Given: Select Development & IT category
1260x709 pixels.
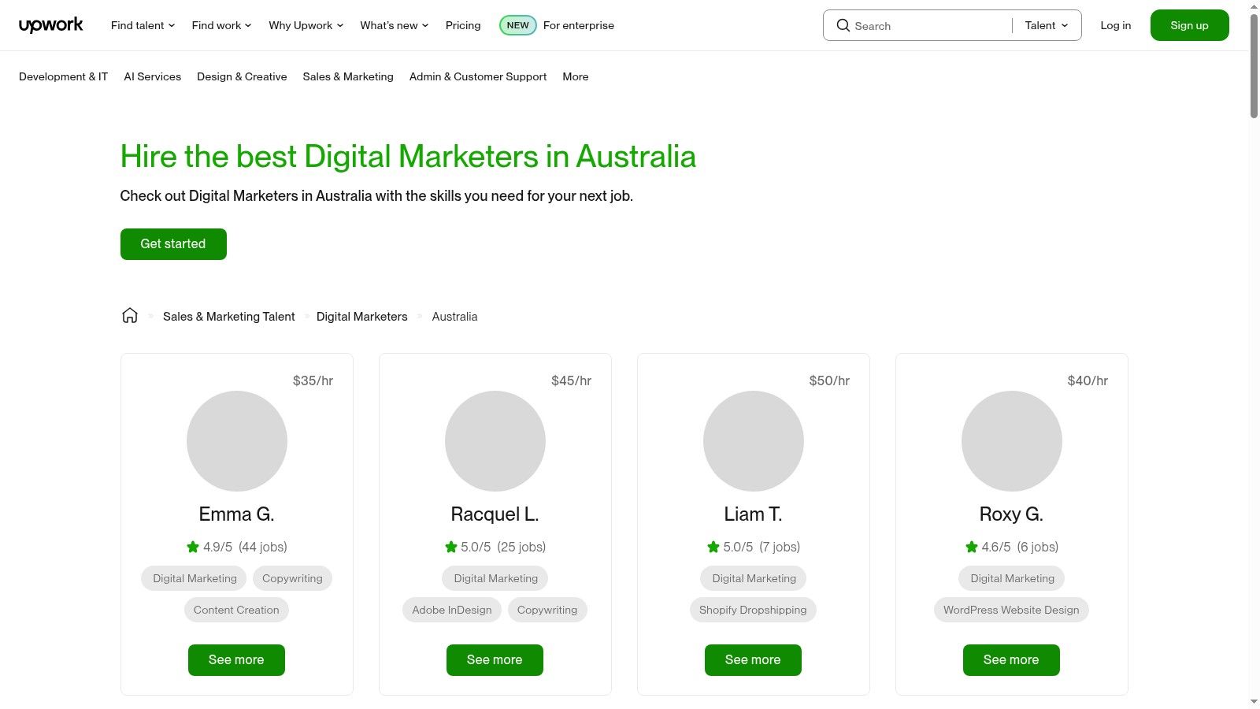Looking at the screenshot, I should tap(63, 76).
